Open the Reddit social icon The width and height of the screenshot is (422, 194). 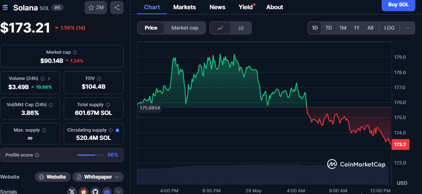(84, 192)
